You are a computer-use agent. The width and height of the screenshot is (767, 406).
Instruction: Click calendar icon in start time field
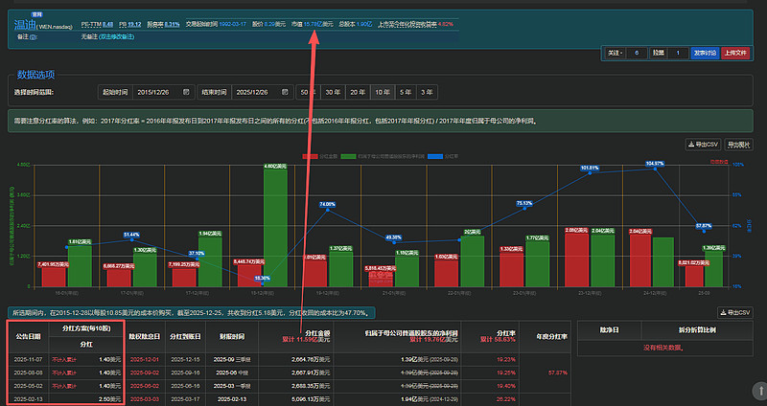185,91
